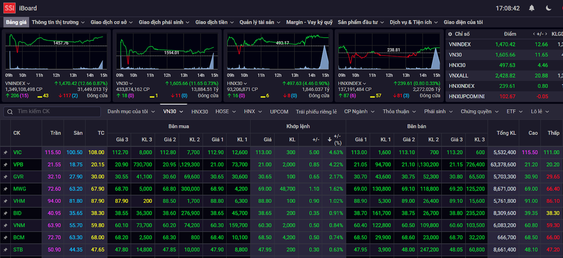Sort by the Tổng KL column header
The width and height of the screenshot is (563, 258).
[x=506, y=133]
